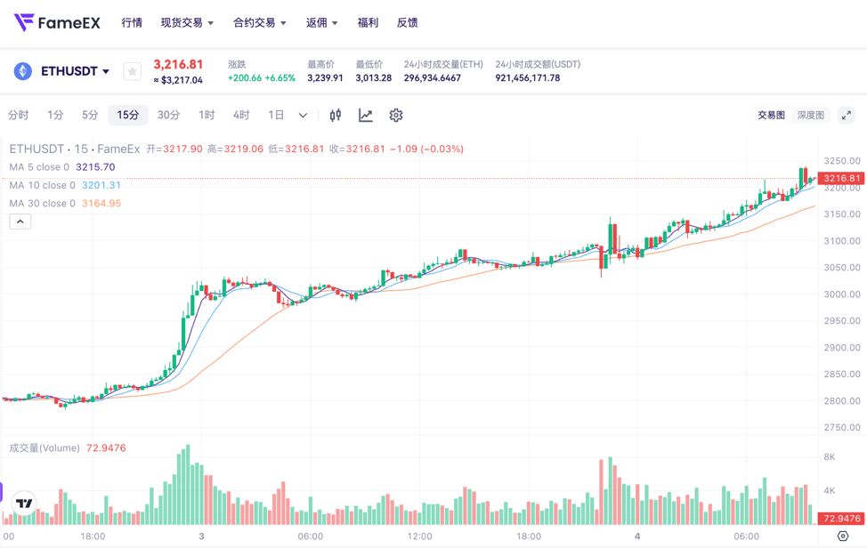The width and height of the screenshot is (867, 548).
Task: Open the candlestick chart type selector
Action: point(336,116)
